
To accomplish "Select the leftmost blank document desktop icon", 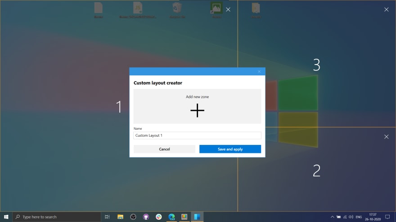I will click(99, 11).
